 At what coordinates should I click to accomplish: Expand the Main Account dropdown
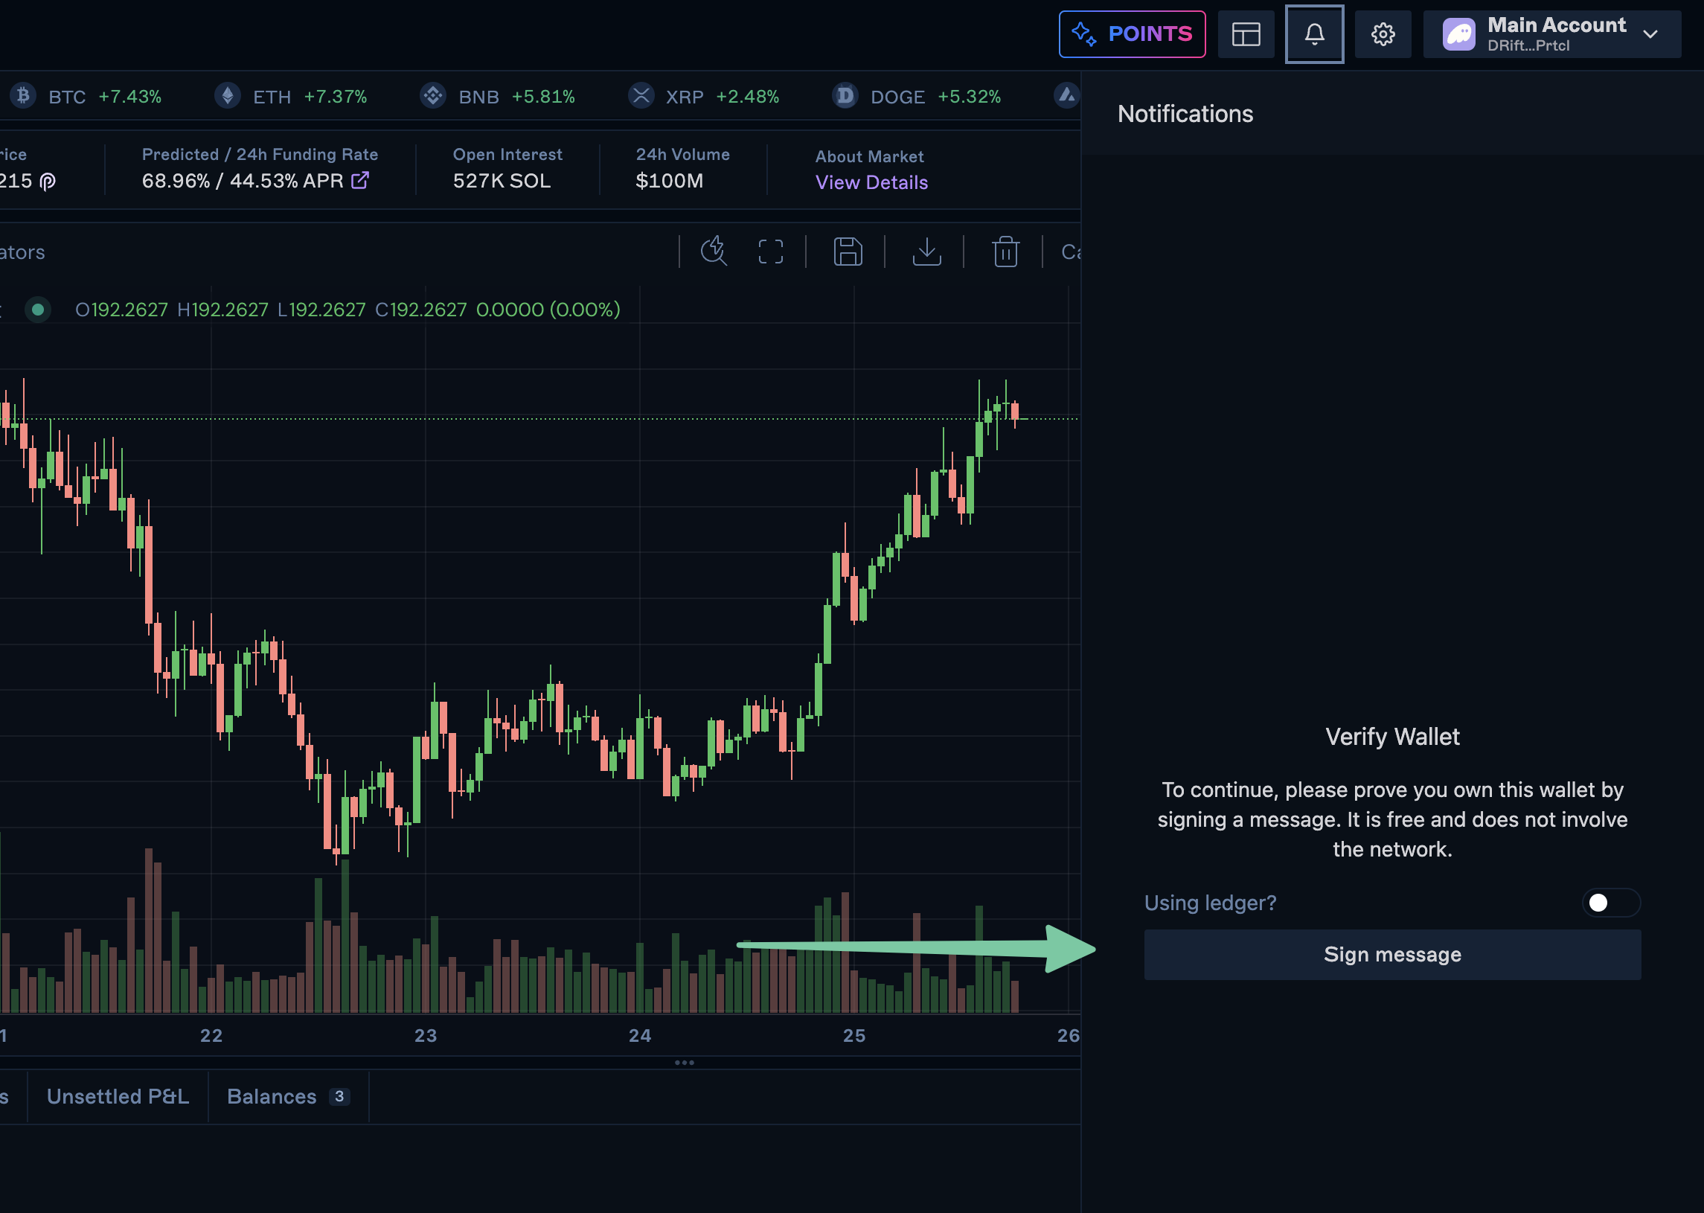pos(1651,34)
